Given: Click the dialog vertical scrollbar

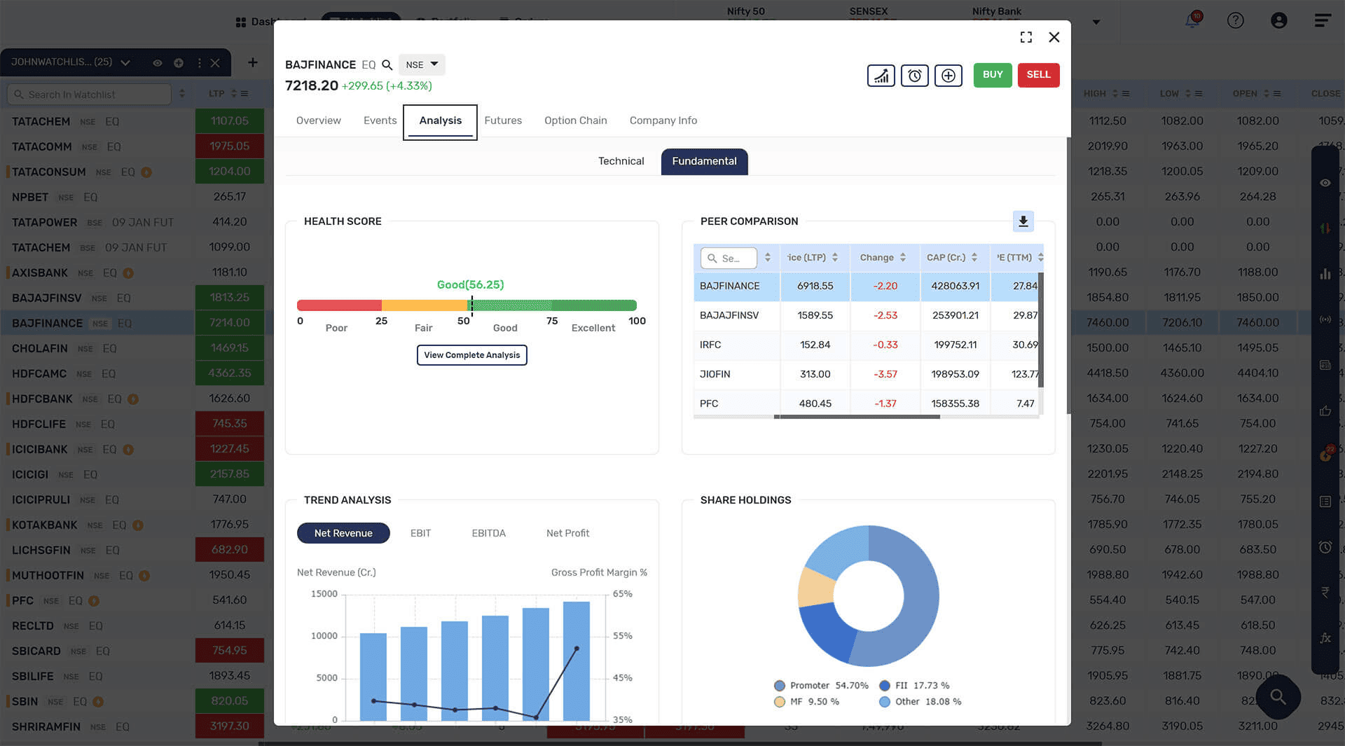Looking at the screenshot, I should 1068,275.
